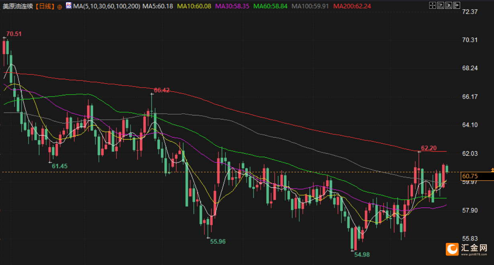The image size is (494, 265).
Task: Click the 66.42 peak price label
Action: (161, 90)
